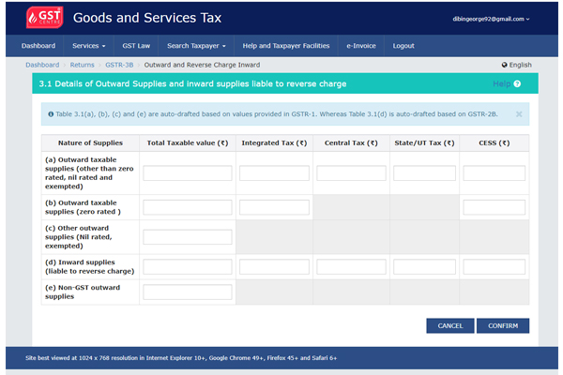Click the 'Central Tax (₹)' column header
The image size is (563, 375).
pyautogui.click(x=351, y=142)
